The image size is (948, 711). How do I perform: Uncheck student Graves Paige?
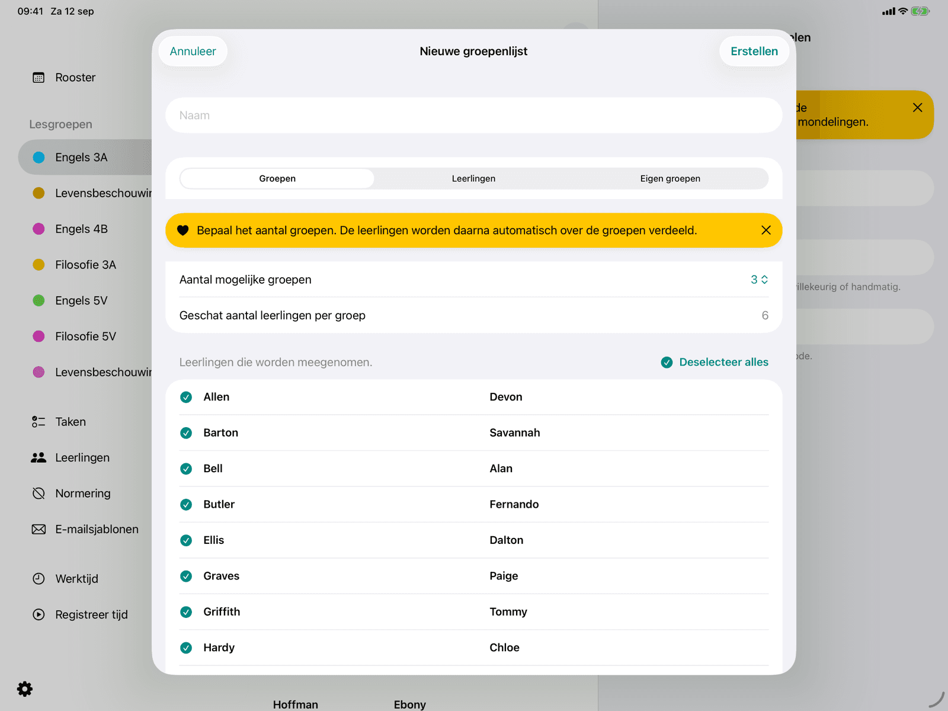pyautogui.click(x=186, y=576)
